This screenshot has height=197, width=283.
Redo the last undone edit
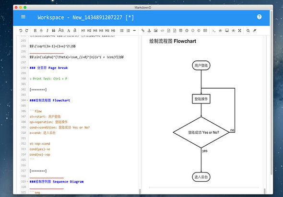click(x=27, y=31)
